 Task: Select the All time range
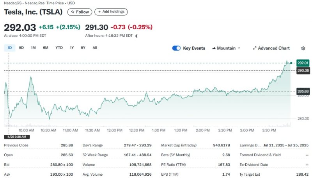pyautogui.click(x=95, y=48)
